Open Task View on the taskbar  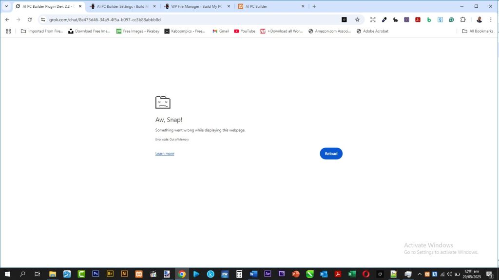pyautogui.click(x=37, y=274)
